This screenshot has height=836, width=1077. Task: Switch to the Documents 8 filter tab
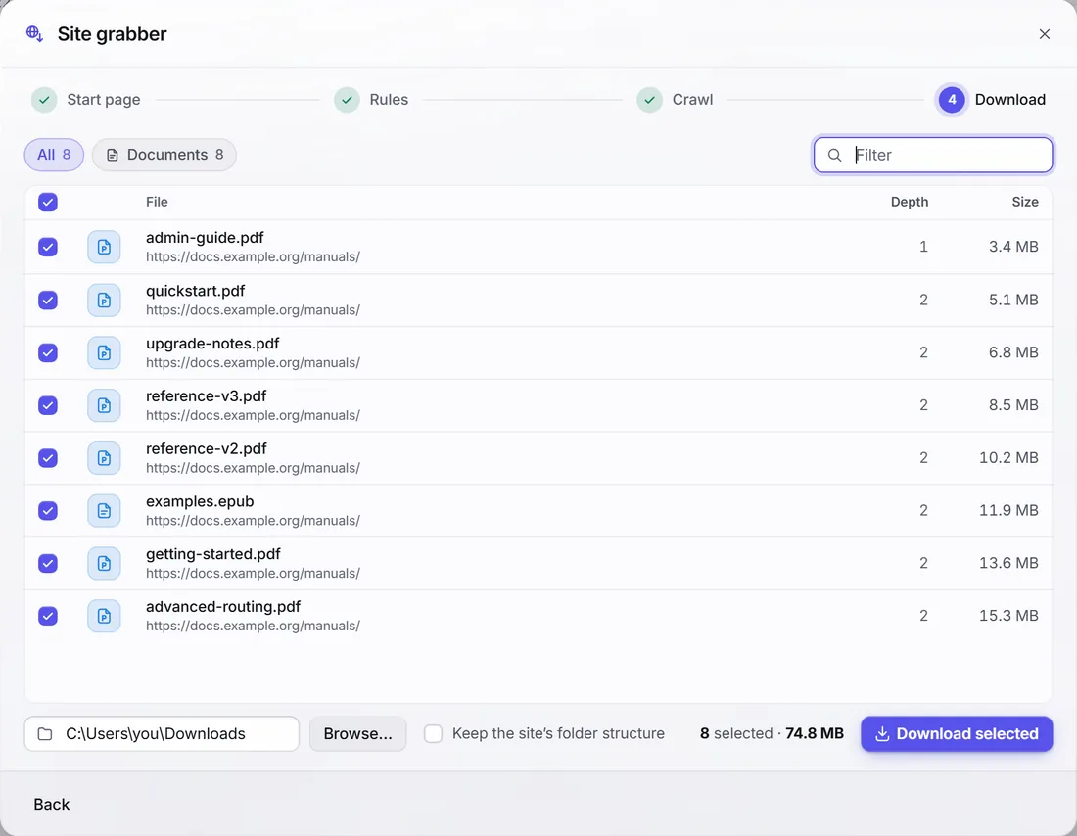(164, 155)
